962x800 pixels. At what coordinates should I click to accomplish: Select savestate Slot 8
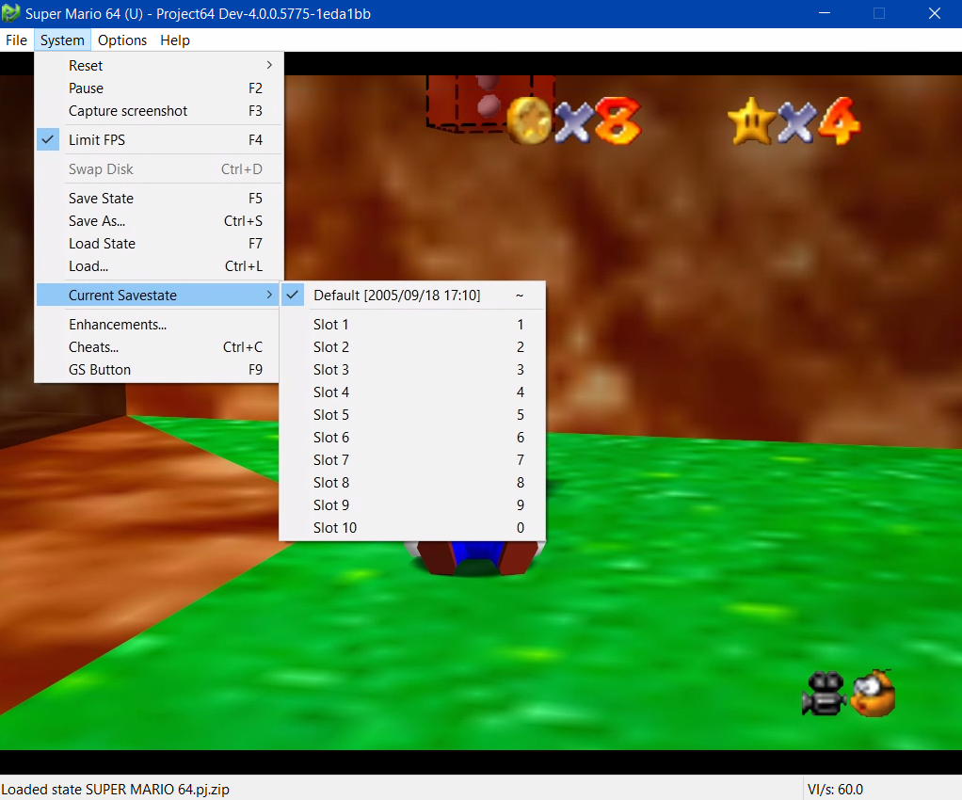[412, 483]
